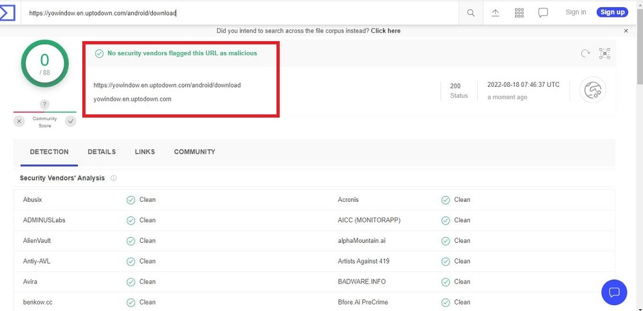643x311 pixels.
Task: Click the 0 / 88 detection score circle
Action: click(x=45, y=64)
